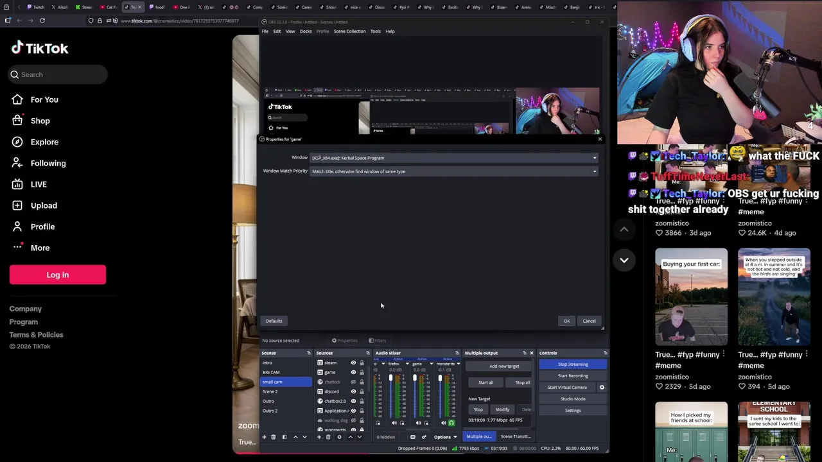Close the Multiple output dock
The image size is (822, 462).
pos(531,353)
